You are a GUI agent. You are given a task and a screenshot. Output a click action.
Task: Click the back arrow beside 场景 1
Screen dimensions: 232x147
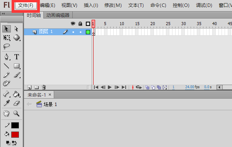click(x=29, y=104)
